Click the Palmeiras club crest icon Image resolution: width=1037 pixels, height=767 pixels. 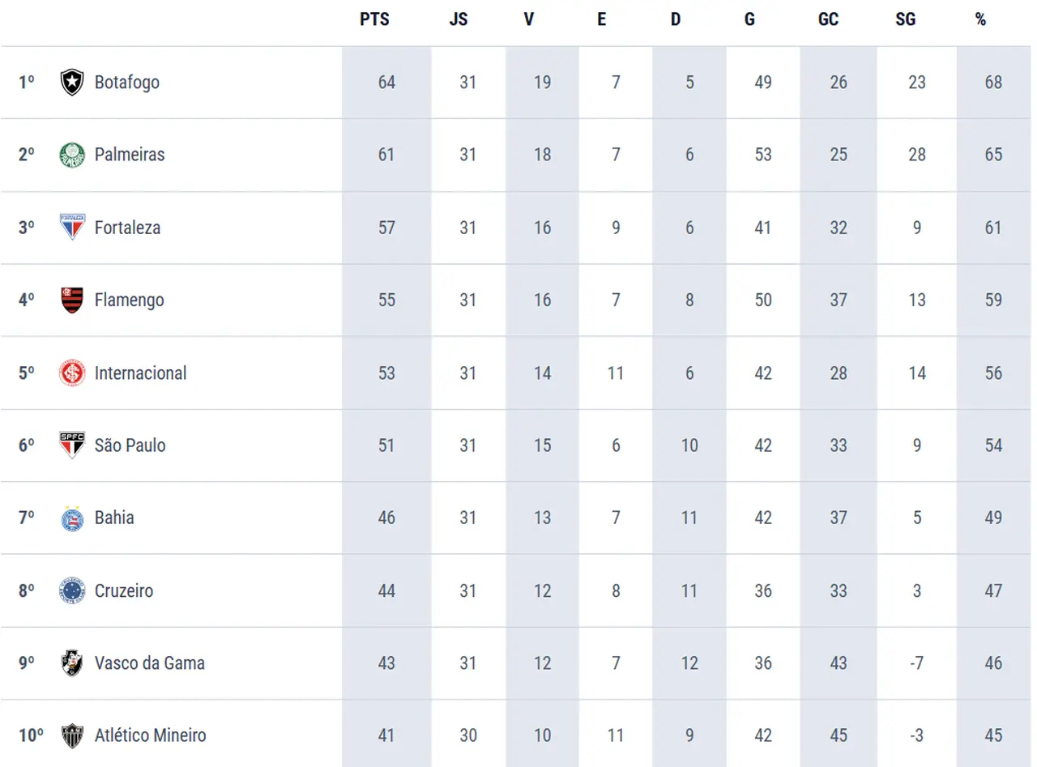pyautogui.click(x=72, y=155)
